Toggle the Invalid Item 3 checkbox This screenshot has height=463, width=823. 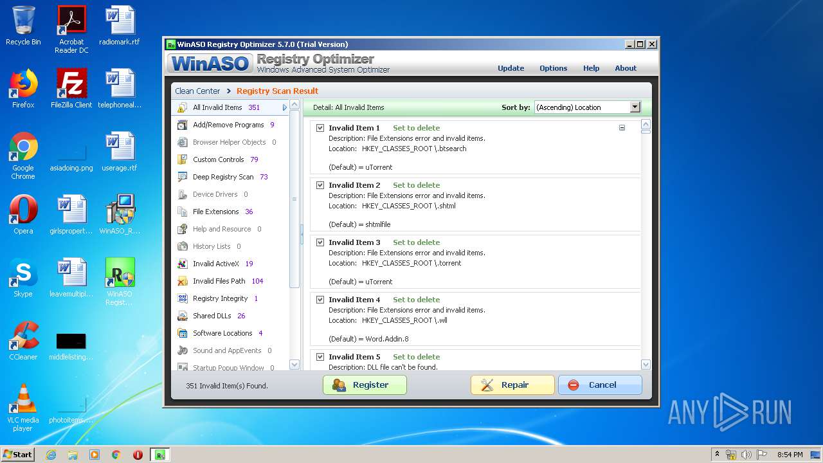(x=320, y=242)
